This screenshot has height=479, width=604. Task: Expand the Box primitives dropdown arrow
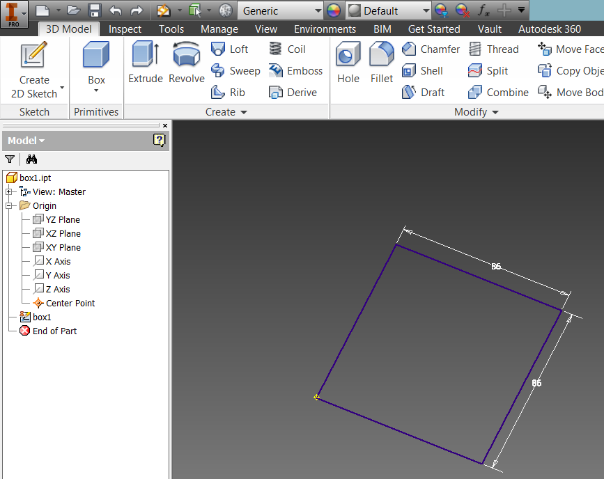96,91
